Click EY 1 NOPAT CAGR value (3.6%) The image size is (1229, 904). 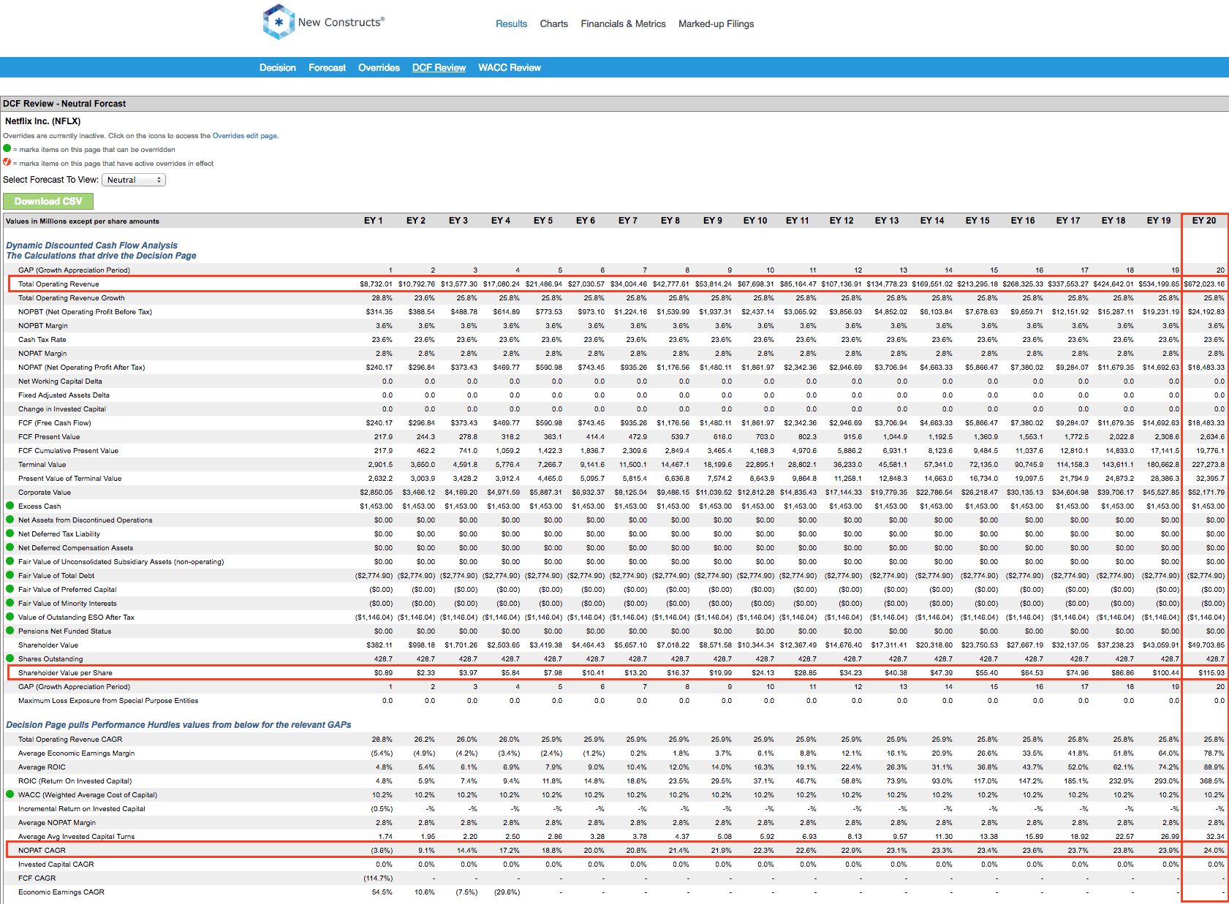click(x=382, y=851)
